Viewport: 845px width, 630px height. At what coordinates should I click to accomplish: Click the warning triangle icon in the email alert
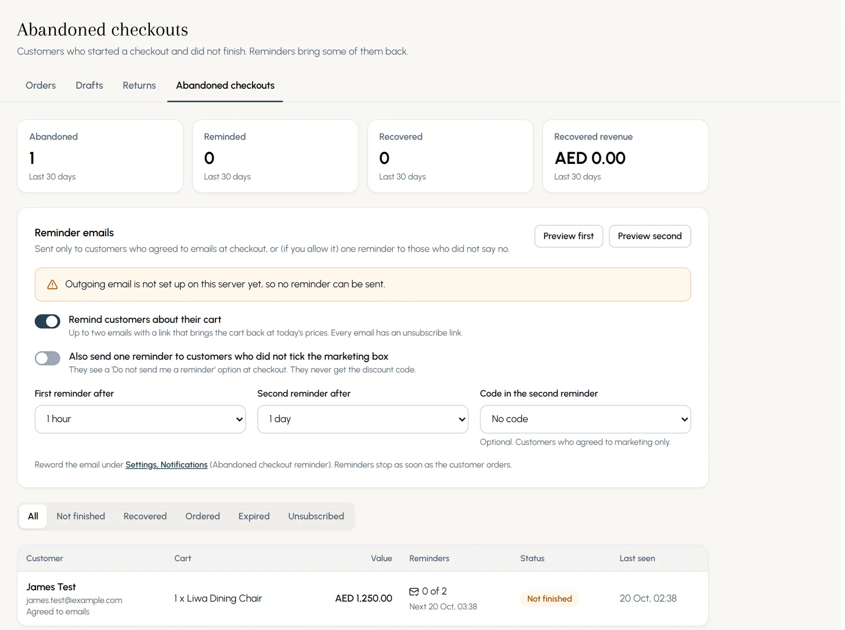point(52,285)
